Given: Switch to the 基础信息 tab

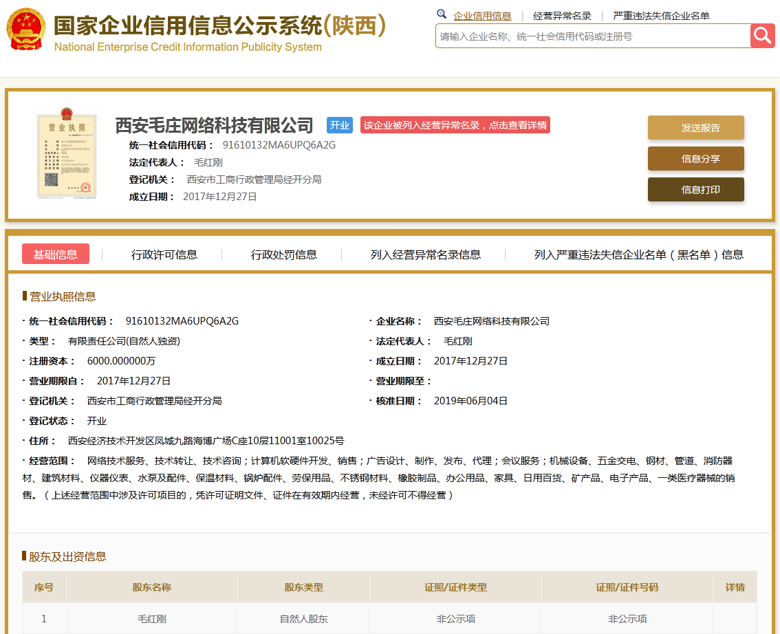Looking at the screenshot, I should click(x=56, y=254).
